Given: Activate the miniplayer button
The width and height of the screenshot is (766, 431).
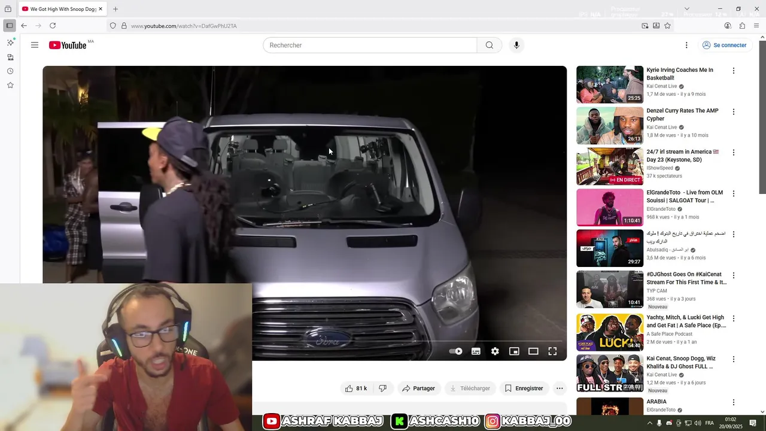Looking at the screenshot, I should [x=514, y=351].
